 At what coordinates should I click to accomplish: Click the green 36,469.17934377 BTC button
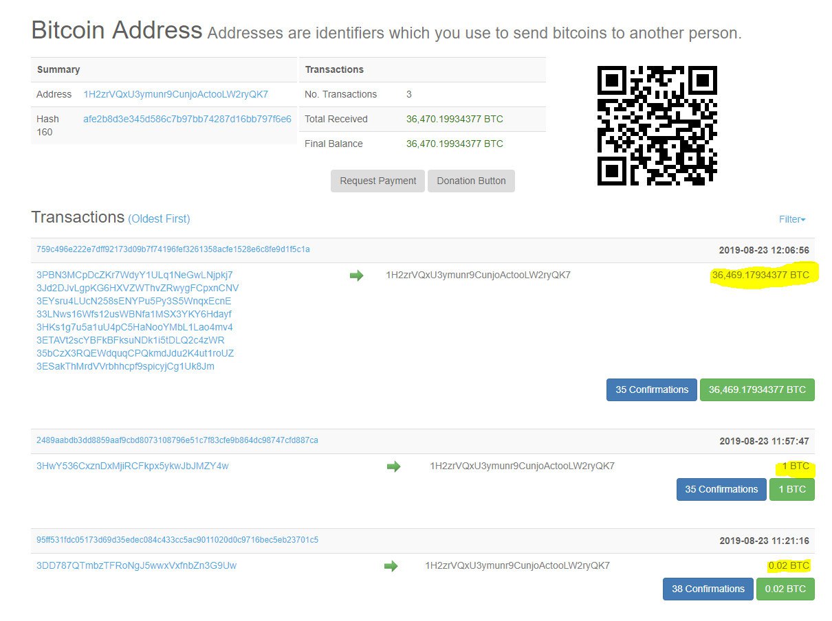(x=757, y=389)
